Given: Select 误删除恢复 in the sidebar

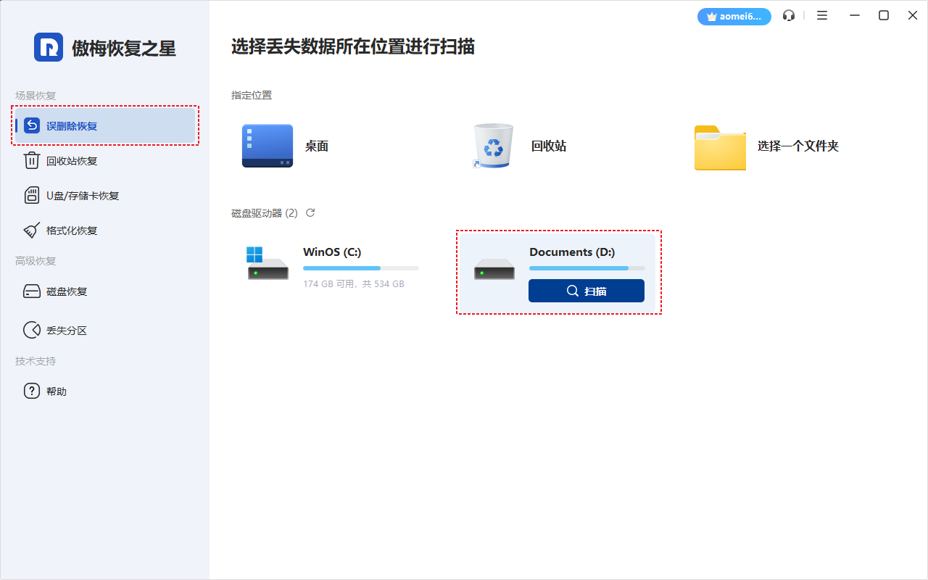Looking at the screenshot, I should [x=72, y=125].
